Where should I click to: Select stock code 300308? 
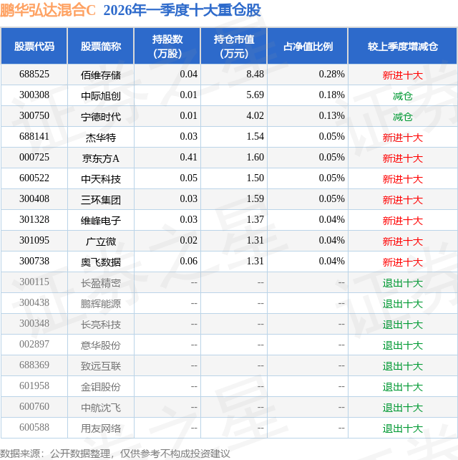[34, 95]
